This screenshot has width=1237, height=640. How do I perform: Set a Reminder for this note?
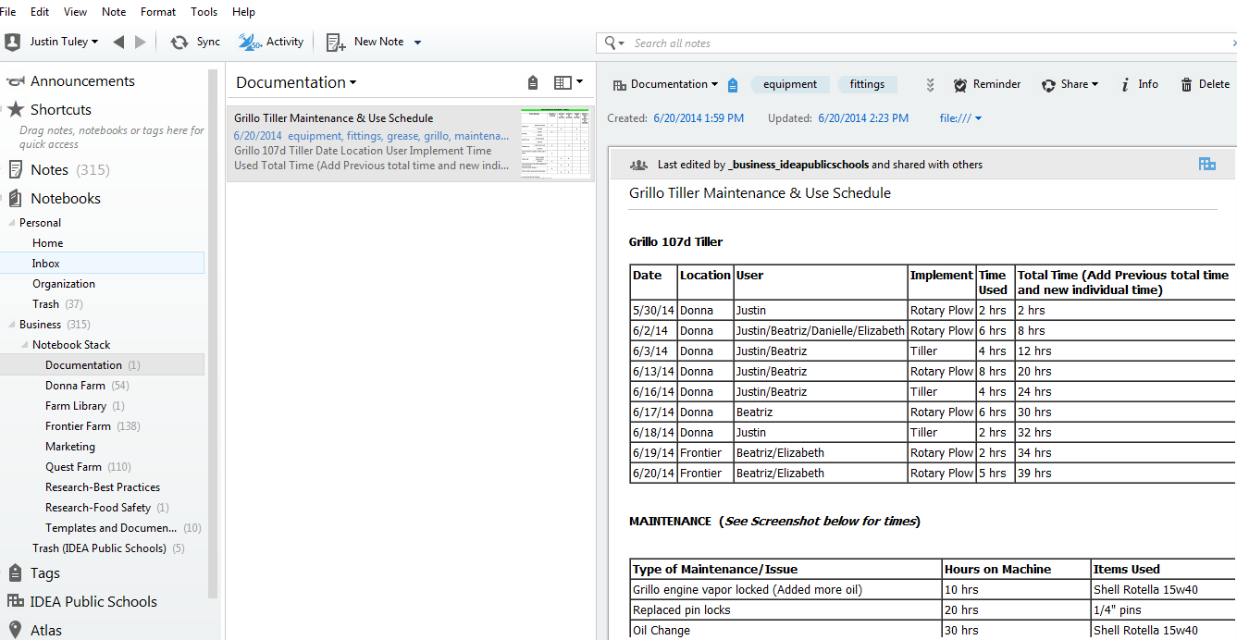tap(987, 84)
